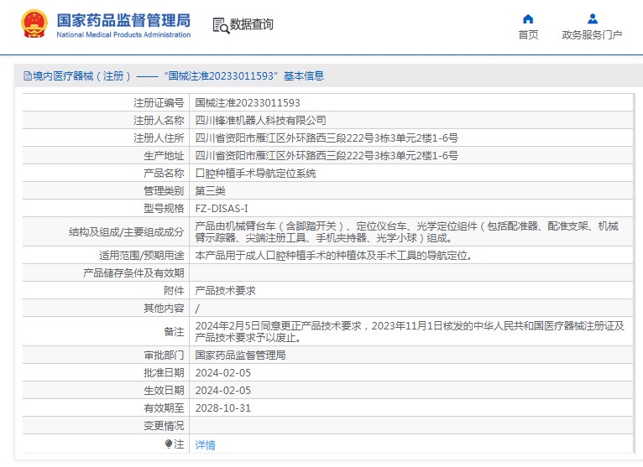The image size is (643, 467).
Task: Click product name 口腔种植手术导航定位系统
Action: coord(255,174)
